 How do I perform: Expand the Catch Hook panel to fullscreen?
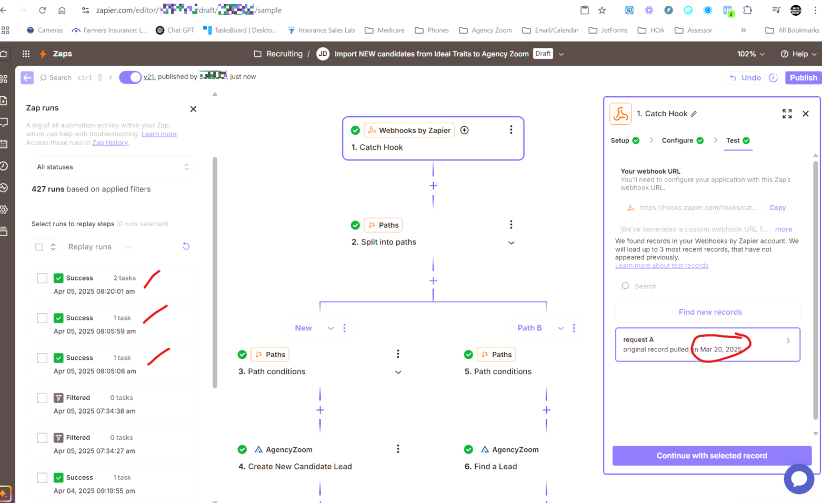click(787, 114)
